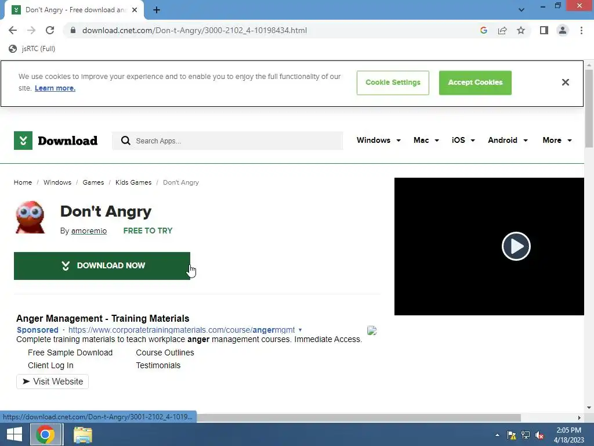Follow the Learn more link
Viewport: 594px width, 446px height.
[x=55, y=88]
